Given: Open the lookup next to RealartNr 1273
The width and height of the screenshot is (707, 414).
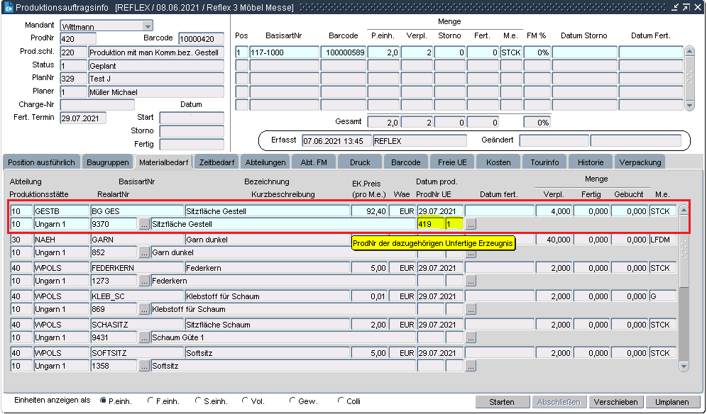Looking at the screenshot, I should 144,281.
